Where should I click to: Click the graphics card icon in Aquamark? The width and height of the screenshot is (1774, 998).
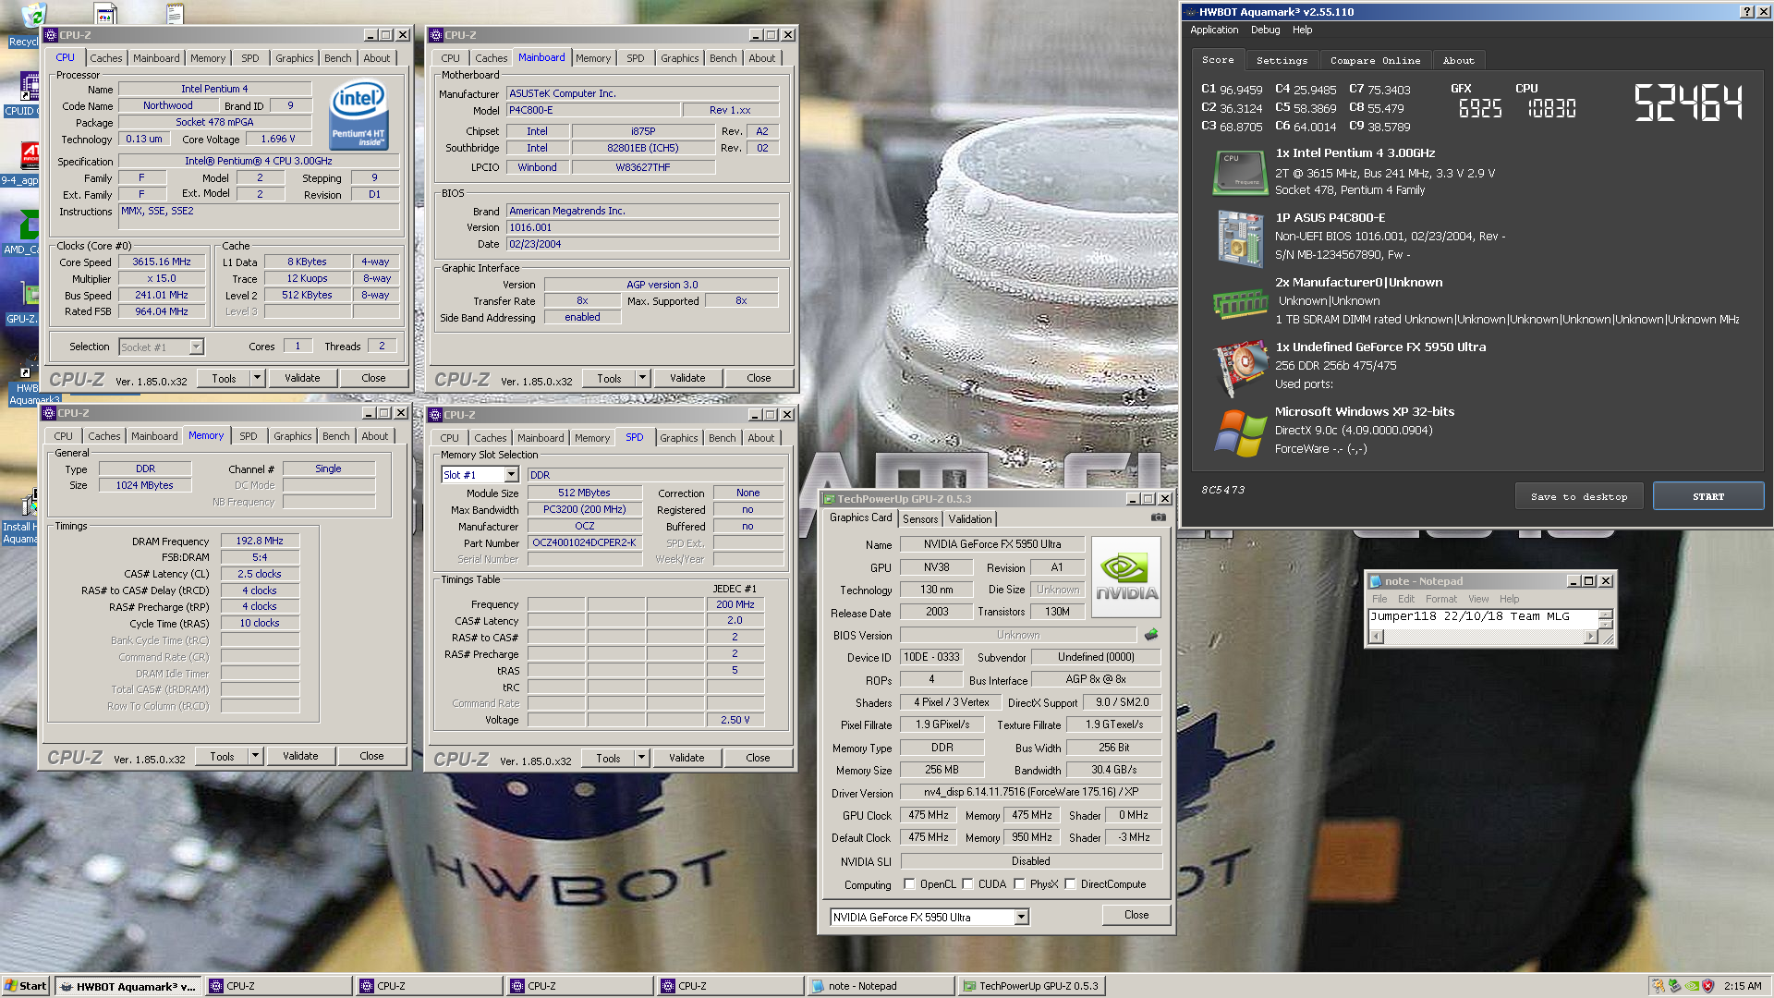click(1239, 368)
